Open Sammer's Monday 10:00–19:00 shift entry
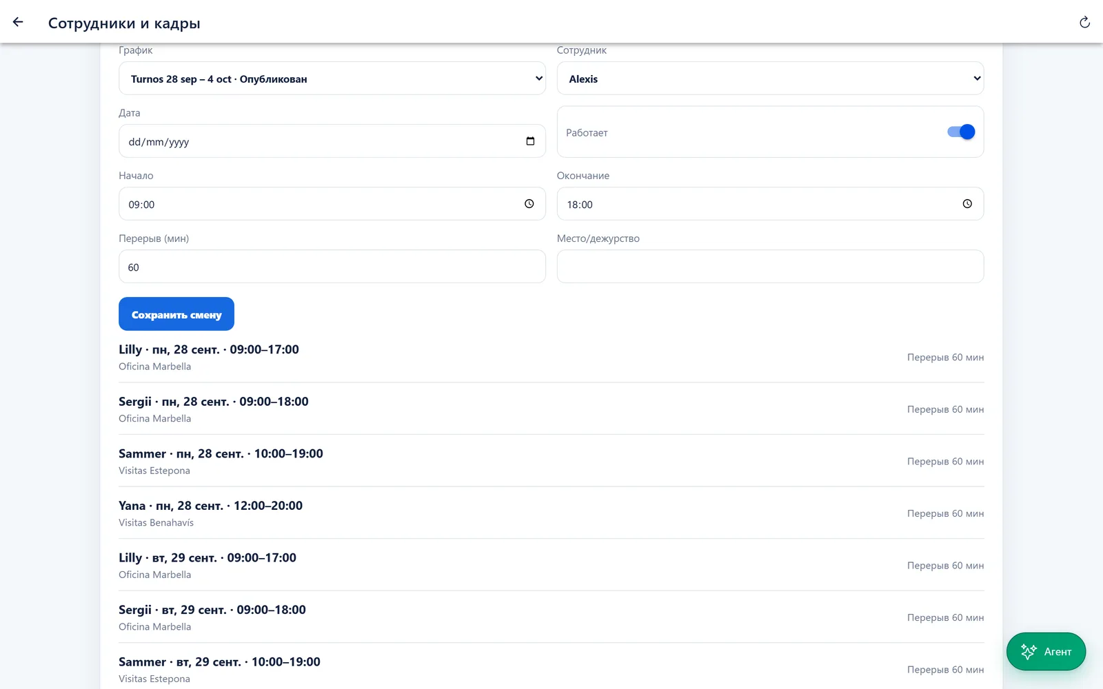 [551, 461]
